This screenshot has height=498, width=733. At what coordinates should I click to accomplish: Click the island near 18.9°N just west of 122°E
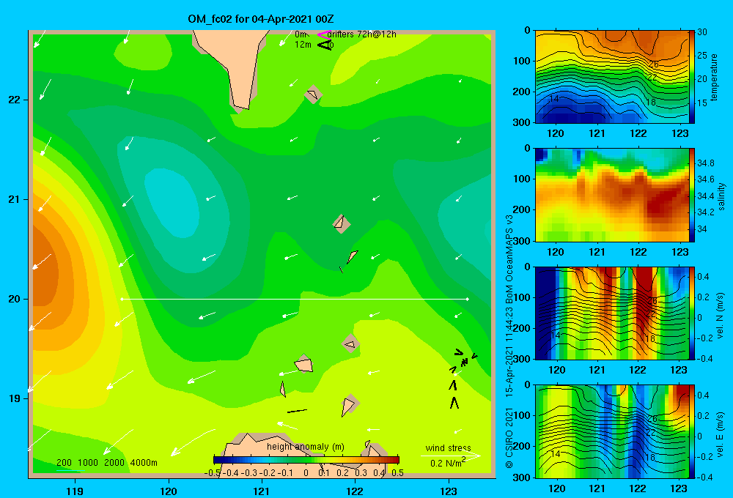point(349,406)
